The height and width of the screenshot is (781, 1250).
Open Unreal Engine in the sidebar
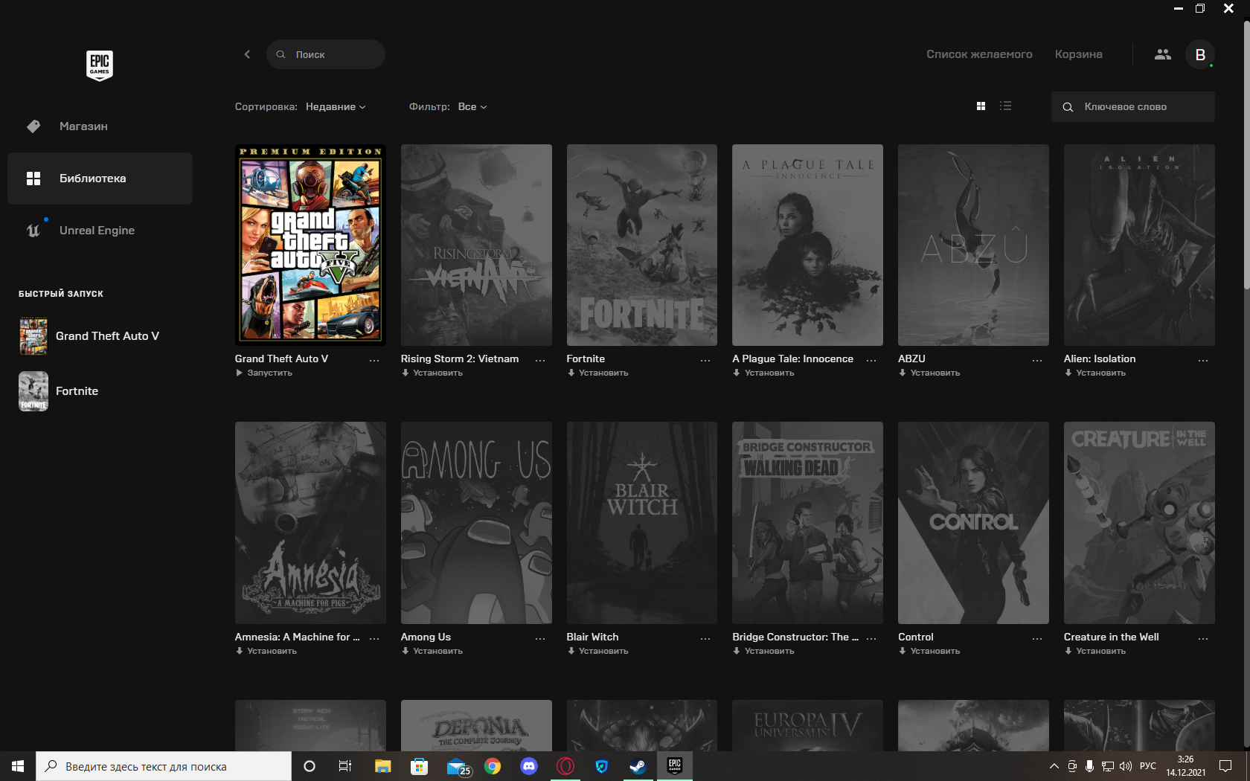100,231
